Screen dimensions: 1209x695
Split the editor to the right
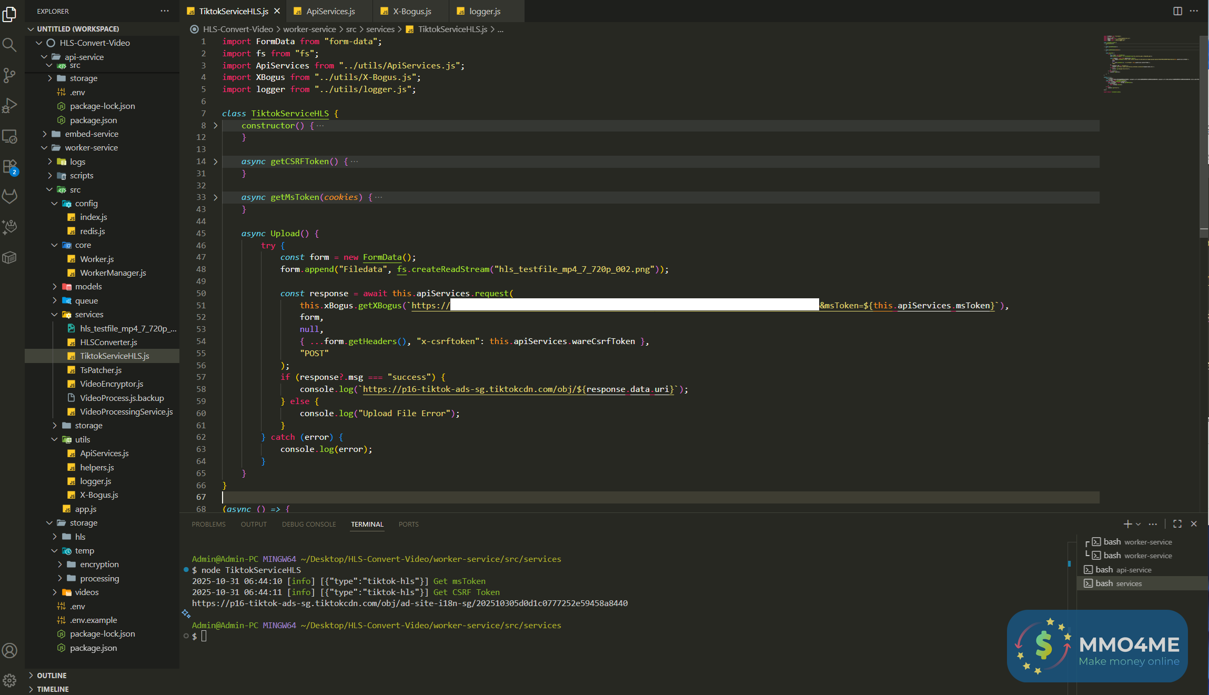click(1177, 11)
